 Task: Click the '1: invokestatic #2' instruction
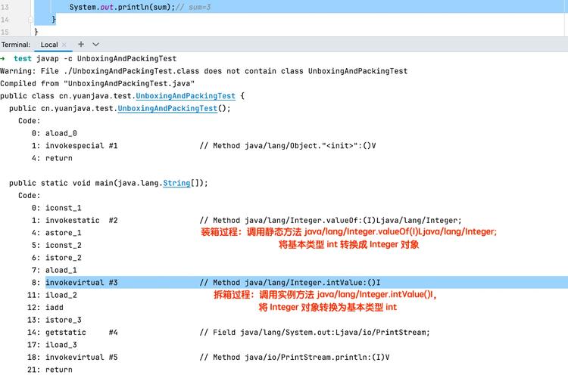75,220
